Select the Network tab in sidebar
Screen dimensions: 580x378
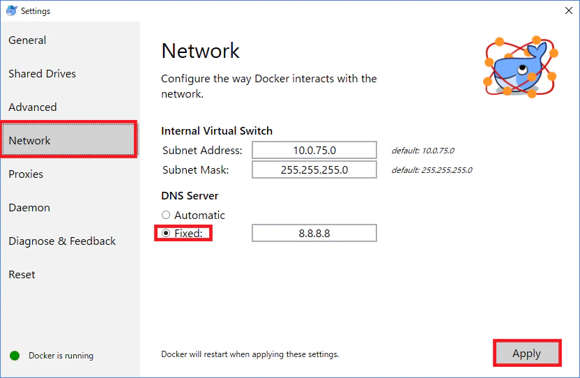pyautogui.click(x=69, y=139)
